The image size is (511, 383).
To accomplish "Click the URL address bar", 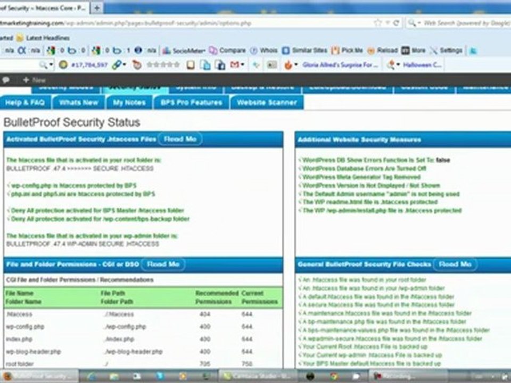I will tap(186, 23).
